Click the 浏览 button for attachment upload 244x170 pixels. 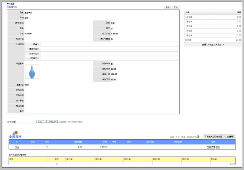tap(41, 122)
